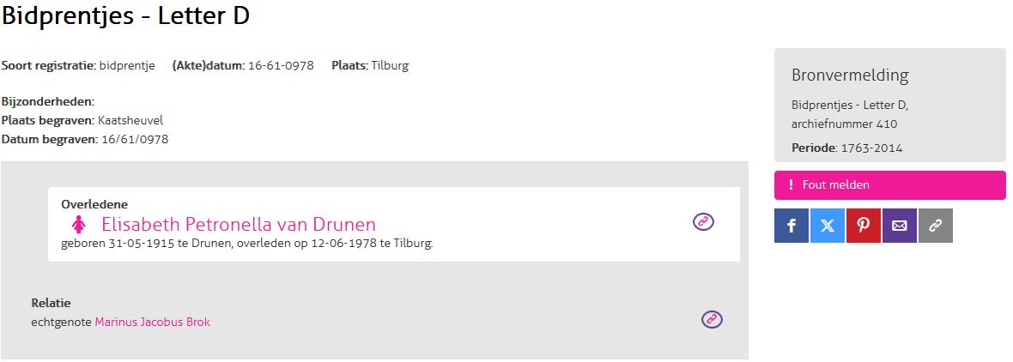Click the Plaats begraven Kaatsheuvel text
1013x362 pixels.
(82, 120)
